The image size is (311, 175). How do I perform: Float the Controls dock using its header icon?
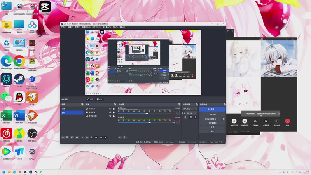(x=225, y=104)
